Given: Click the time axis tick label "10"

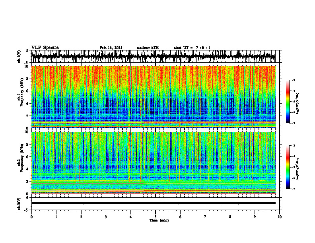Looking at the screenshot, I should point(280,217).
